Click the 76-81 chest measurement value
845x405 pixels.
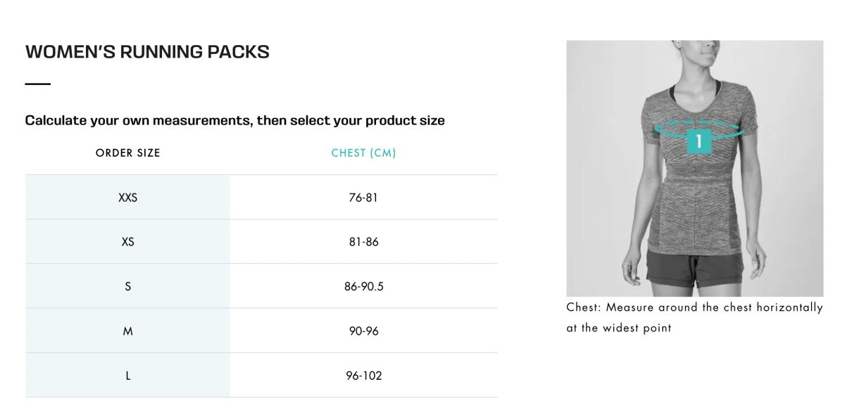(363, 198)
